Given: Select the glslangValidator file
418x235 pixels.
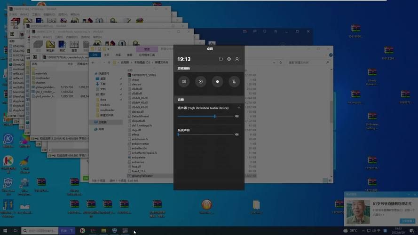Looking at the screenshot, I should [x=142, y=176].
